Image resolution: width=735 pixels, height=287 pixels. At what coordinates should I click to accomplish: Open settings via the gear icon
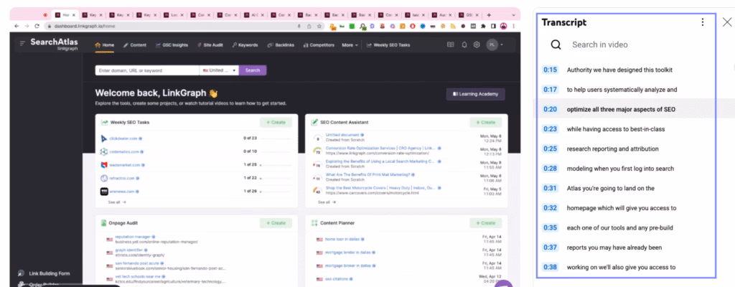pos(477,44)
